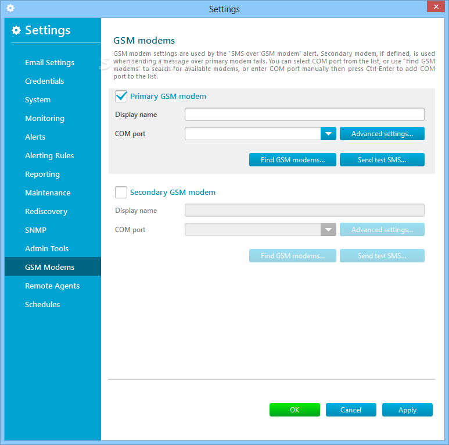Click the primary COM port text field
This screenshot has width=449, height=445.
(253, 134)
